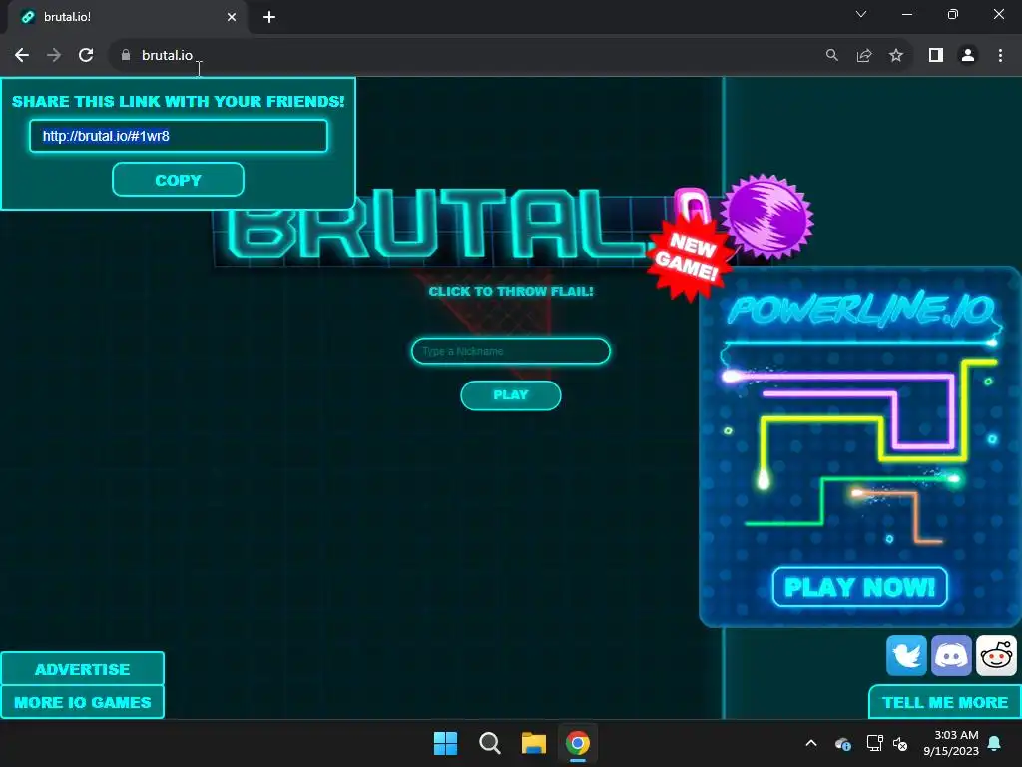
Task: Click the browser Forward arrow
Action: click(x=54, y=56)
